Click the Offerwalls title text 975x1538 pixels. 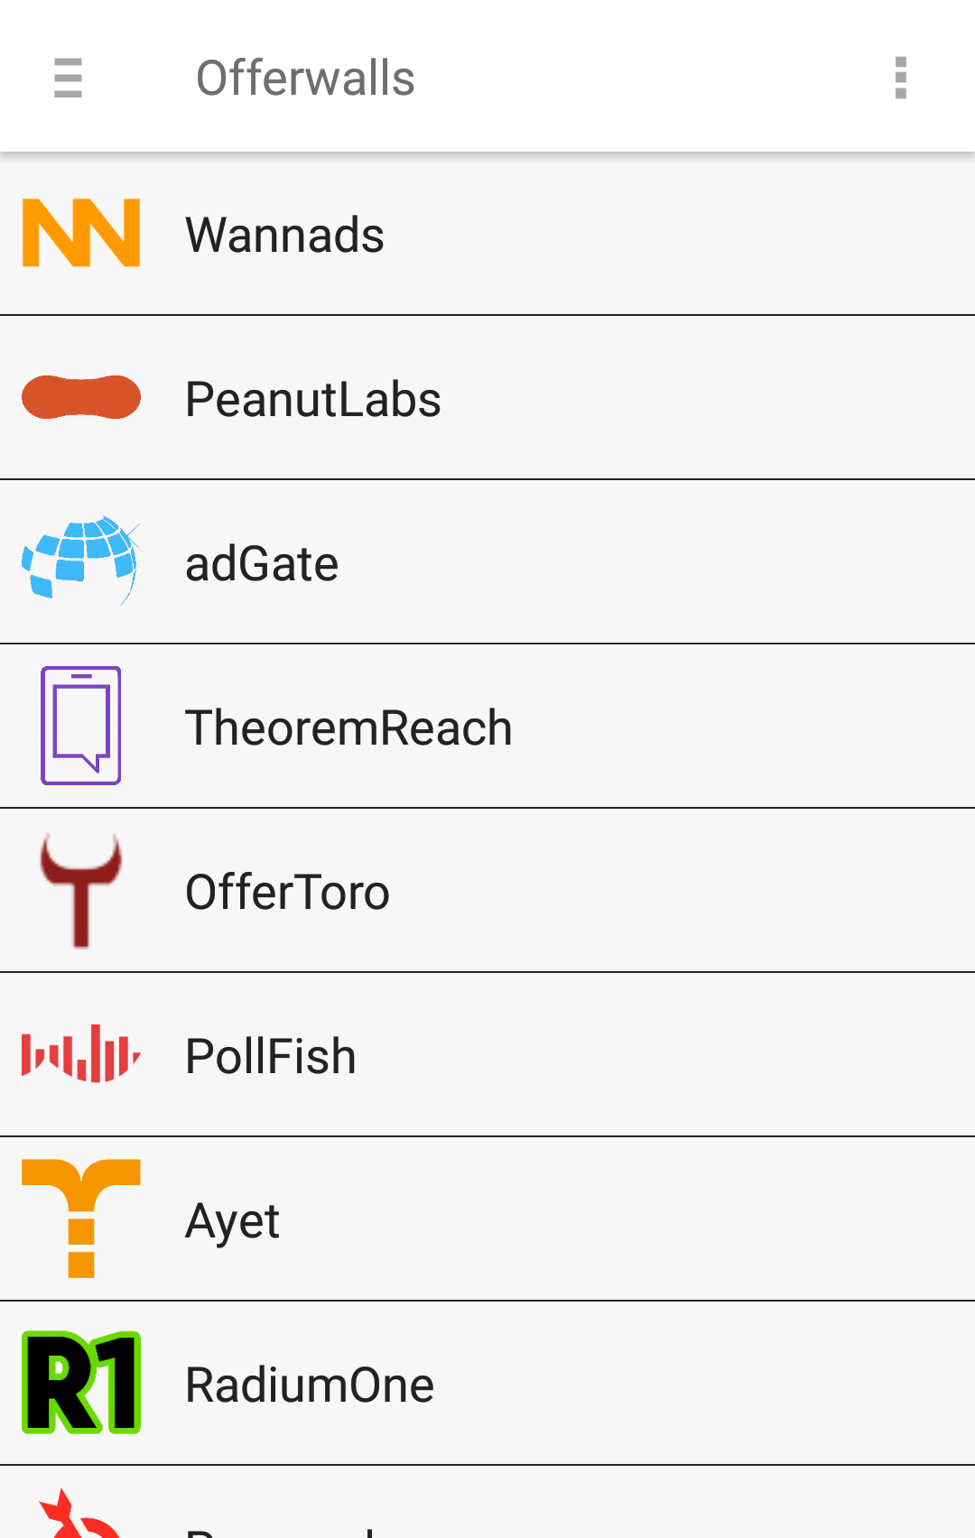tap(305, 78)
